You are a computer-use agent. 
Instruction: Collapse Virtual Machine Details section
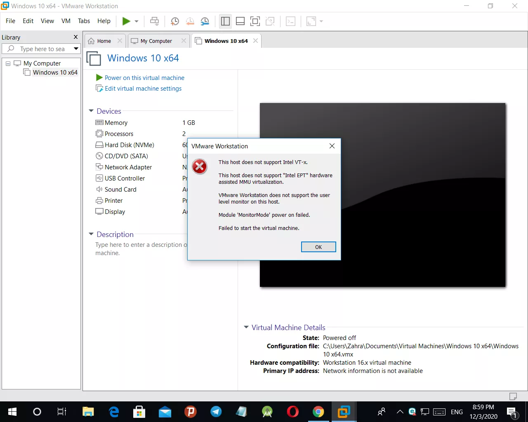pos(246,327)
